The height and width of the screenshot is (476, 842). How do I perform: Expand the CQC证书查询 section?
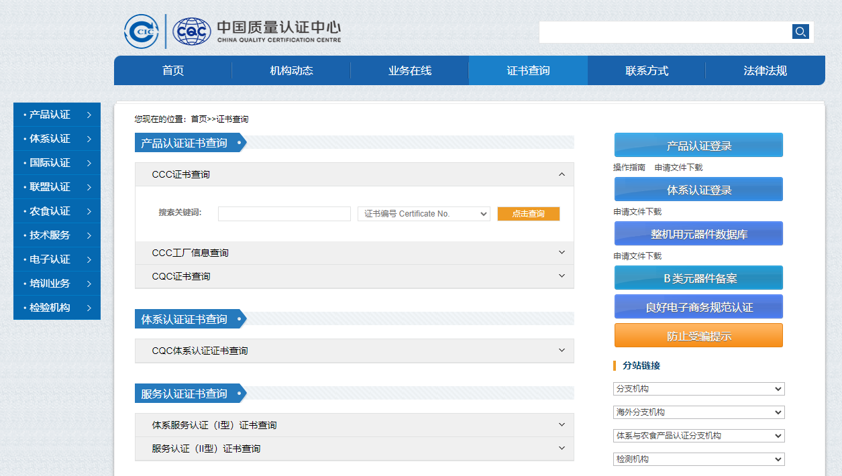tap(354, 276)
